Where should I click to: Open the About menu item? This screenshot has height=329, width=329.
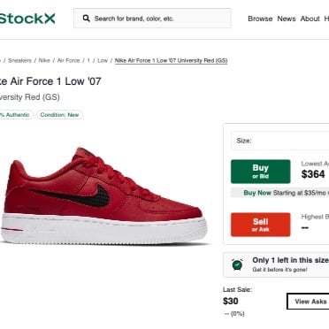tap(310, 19)
